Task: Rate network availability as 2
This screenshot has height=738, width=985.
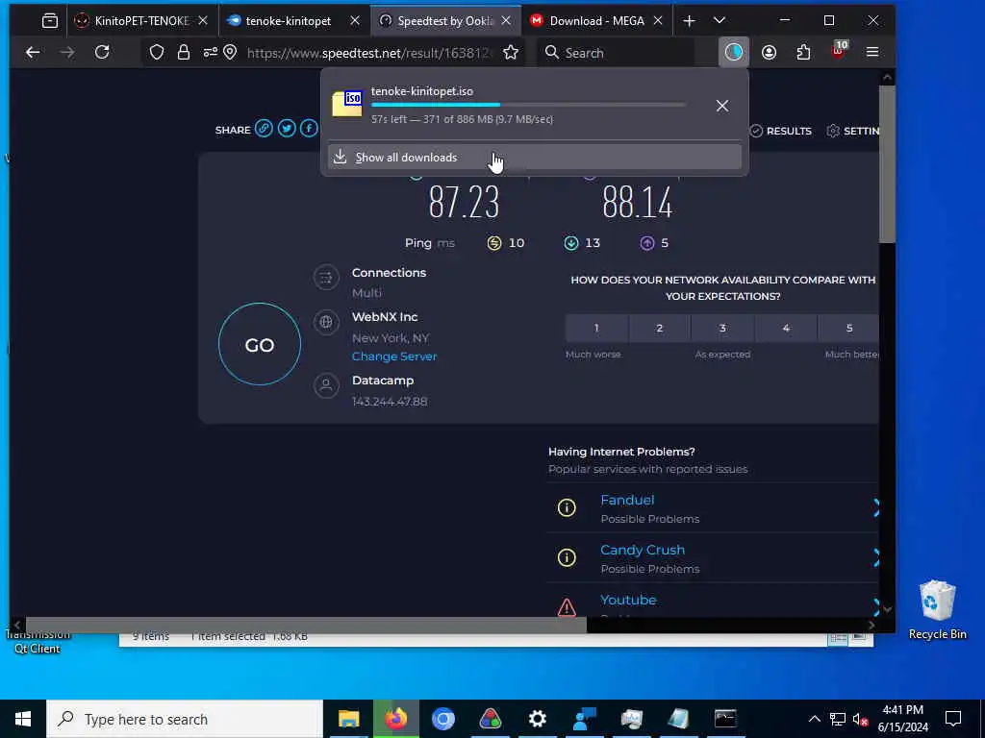Action: tap(660, 329)
